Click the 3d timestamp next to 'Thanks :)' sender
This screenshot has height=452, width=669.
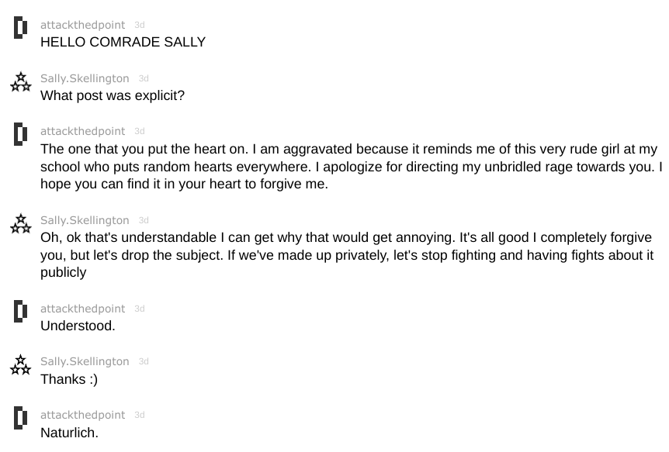[x=144, y=361]
